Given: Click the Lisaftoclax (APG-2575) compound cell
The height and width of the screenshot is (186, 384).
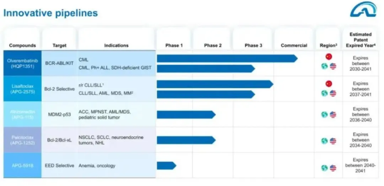Looking at the screenshot, I should pyautogui.click(x=22, y=89).
